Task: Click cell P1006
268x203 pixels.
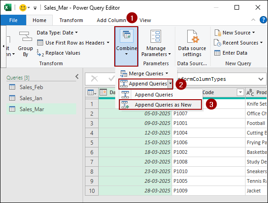Action: click(x=208, y=142)
